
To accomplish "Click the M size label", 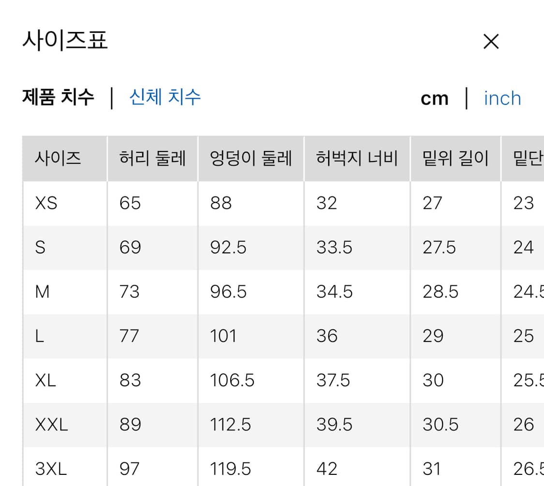I will point(43,292).
